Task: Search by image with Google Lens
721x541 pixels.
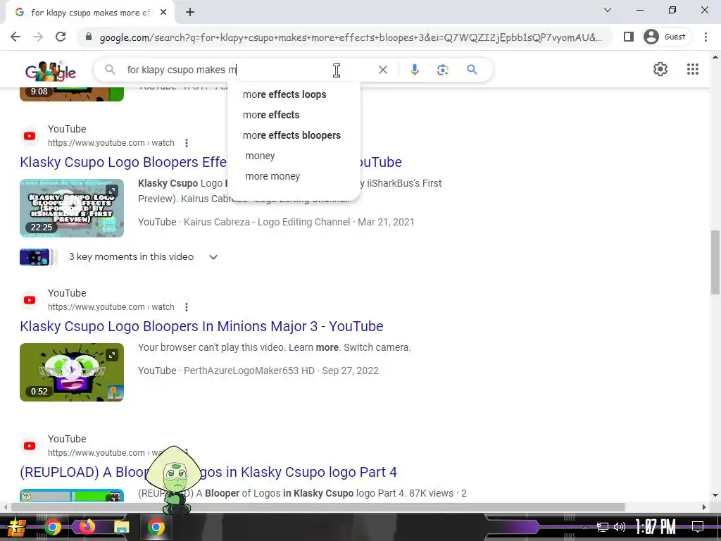Action: [x=442, y=70]
